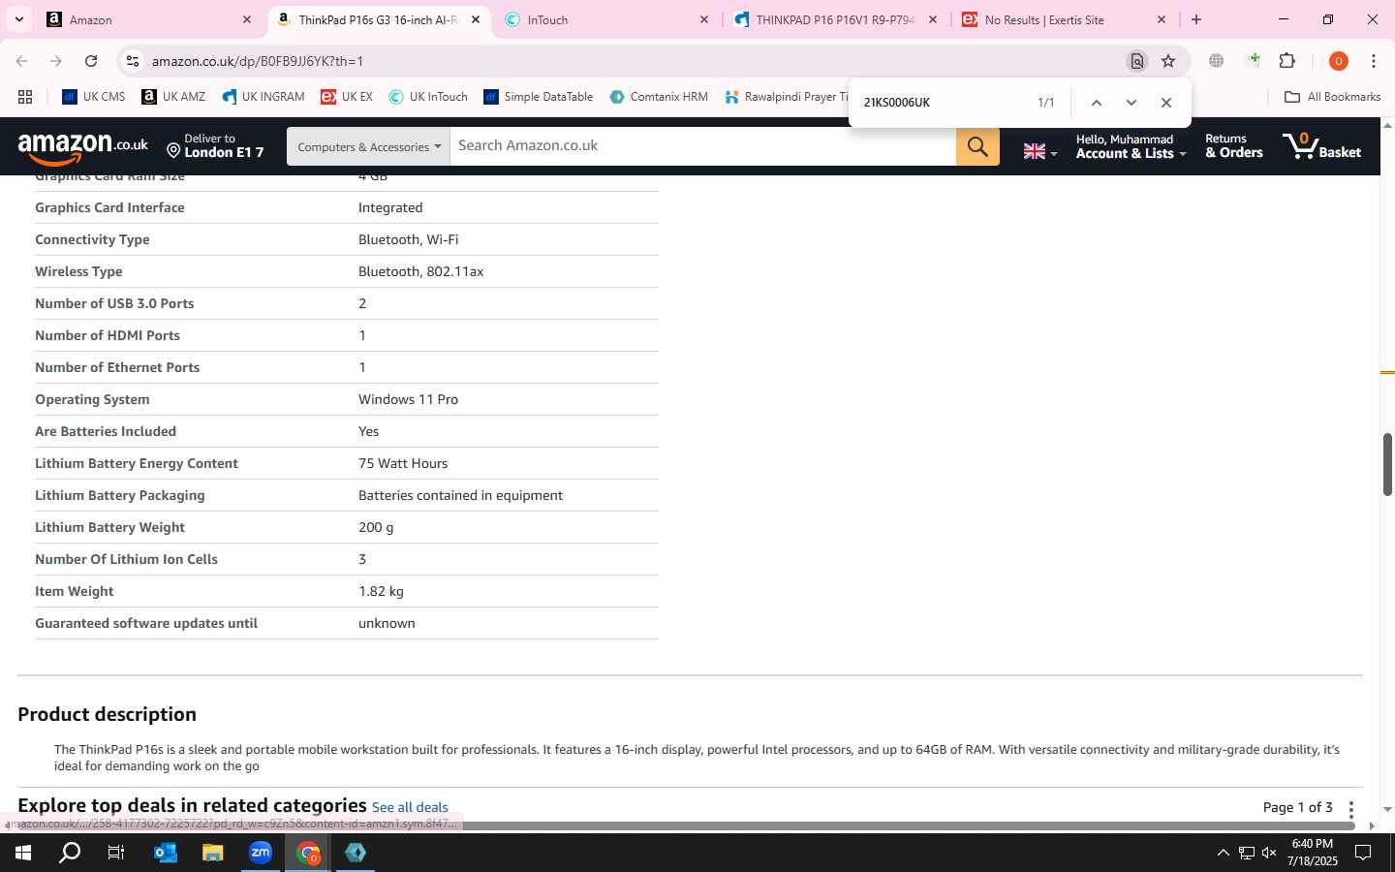Screen dimensions: 1395x872
Task: Open the tab search dropdown arrow
Action: tap(18, 19)
